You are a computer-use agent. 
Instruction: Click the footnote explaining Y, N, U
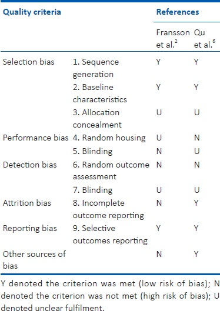pyautogui.click(x=110, y=296)
